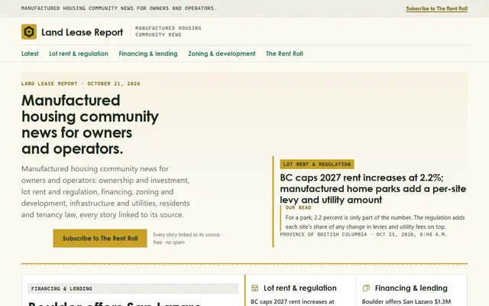
Task: Click the 'Land Lease Report · October 21, 2026' dateline
Action: pyautogui.click(x=81, y=83)
